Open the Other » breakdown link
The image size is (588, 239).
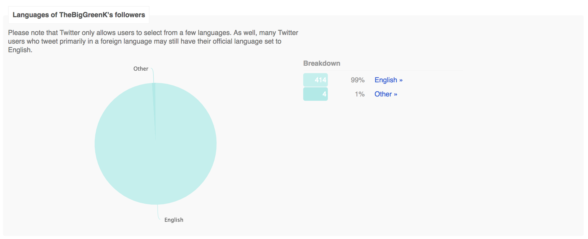pos(386,94)
